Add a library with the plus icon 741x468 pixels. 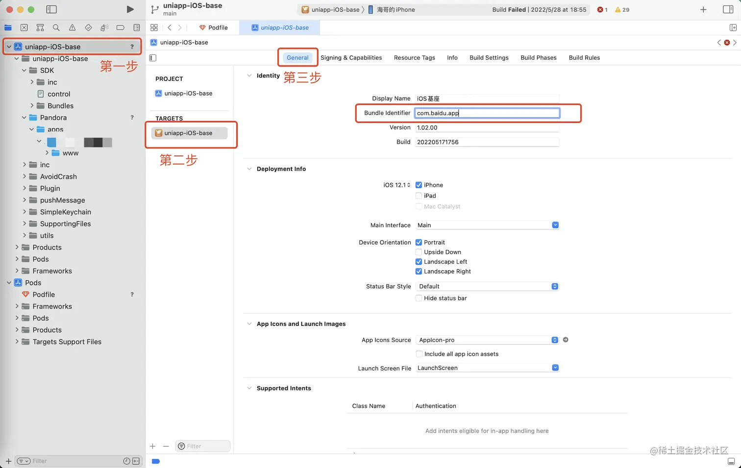[703, 9]
